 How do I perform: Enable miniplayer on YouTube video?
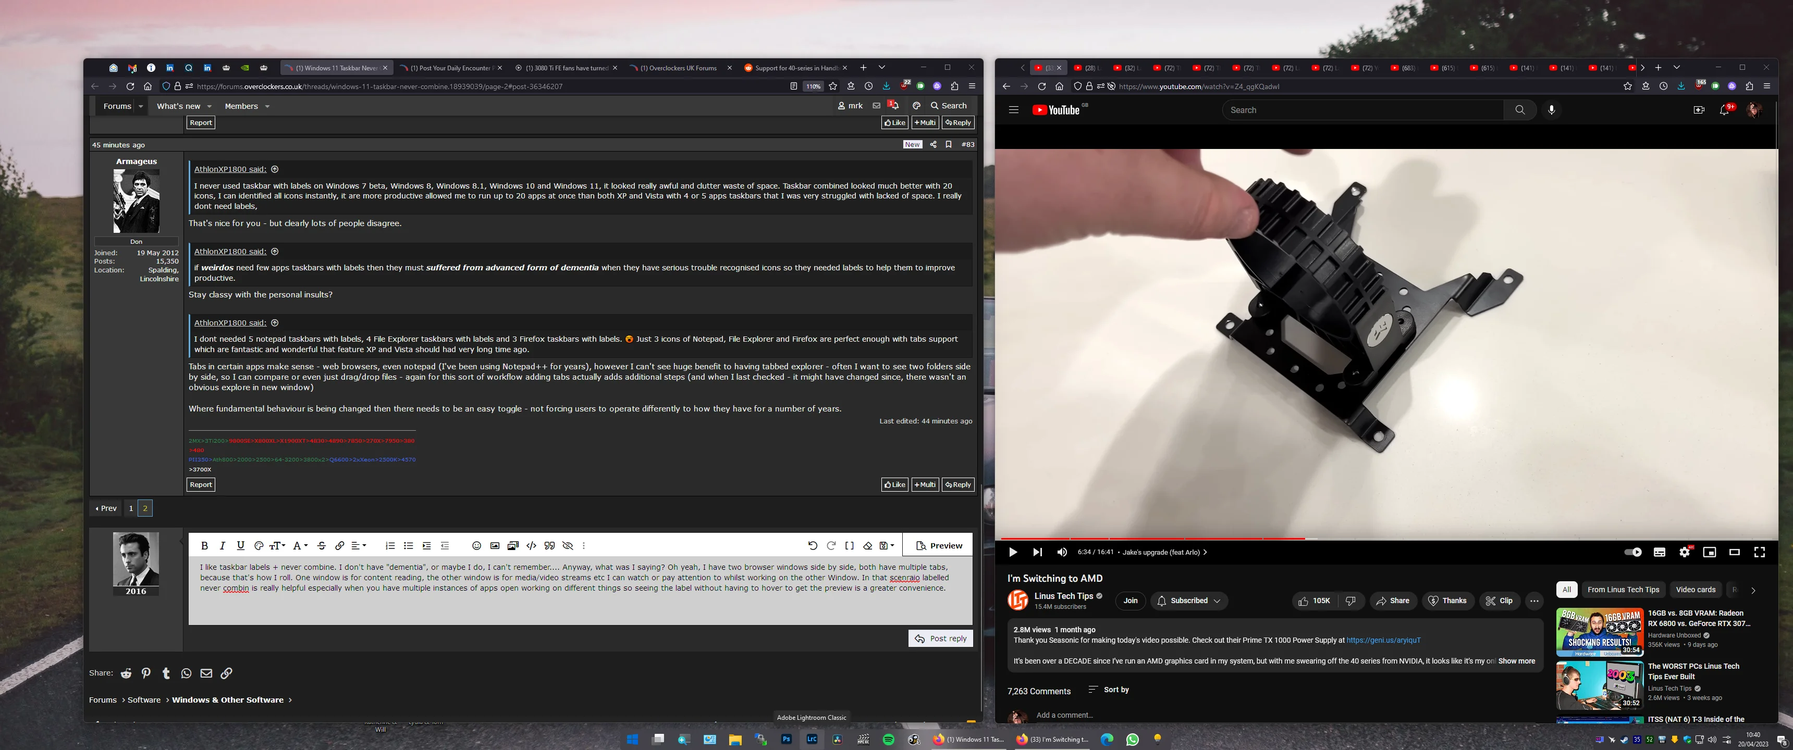(x=1710, y=553)
